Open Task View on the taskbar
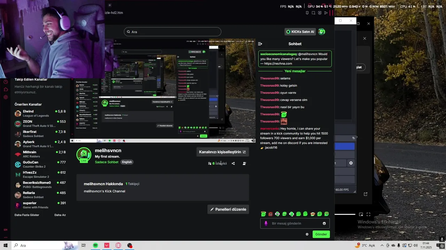The image size is (446, 250). tap(84, 245)
